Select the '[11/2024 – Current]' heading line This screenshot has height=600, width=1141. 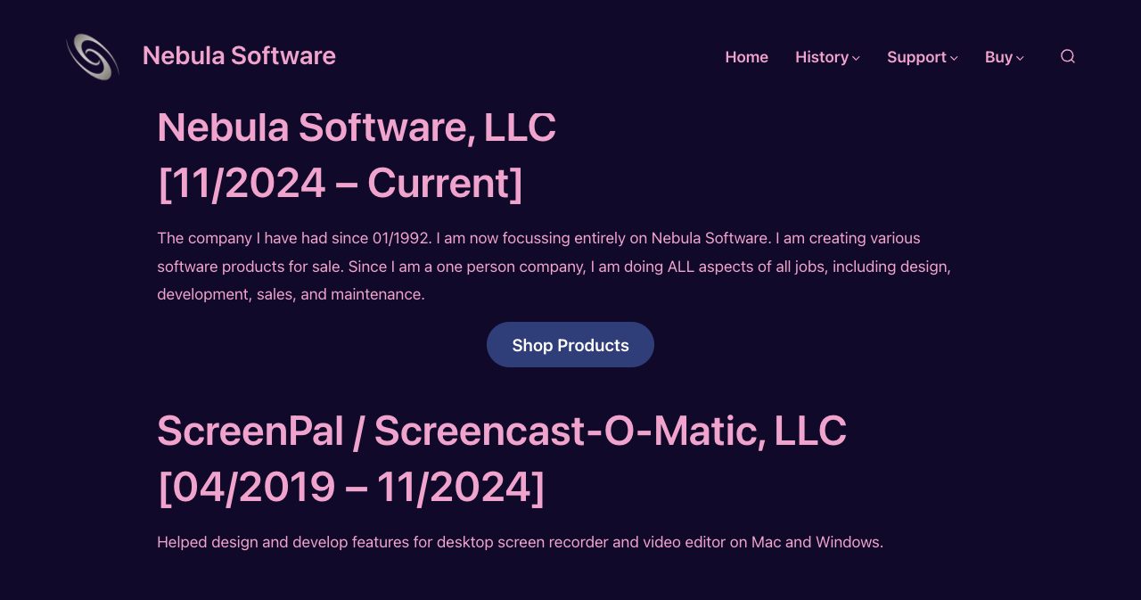pyautogui.click(x=340, y=184)
